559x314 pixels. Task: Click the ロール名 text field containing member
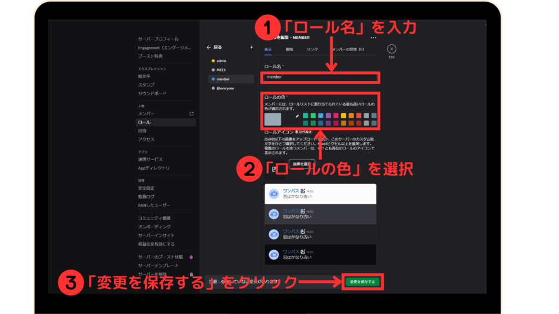tap(320, 77)
